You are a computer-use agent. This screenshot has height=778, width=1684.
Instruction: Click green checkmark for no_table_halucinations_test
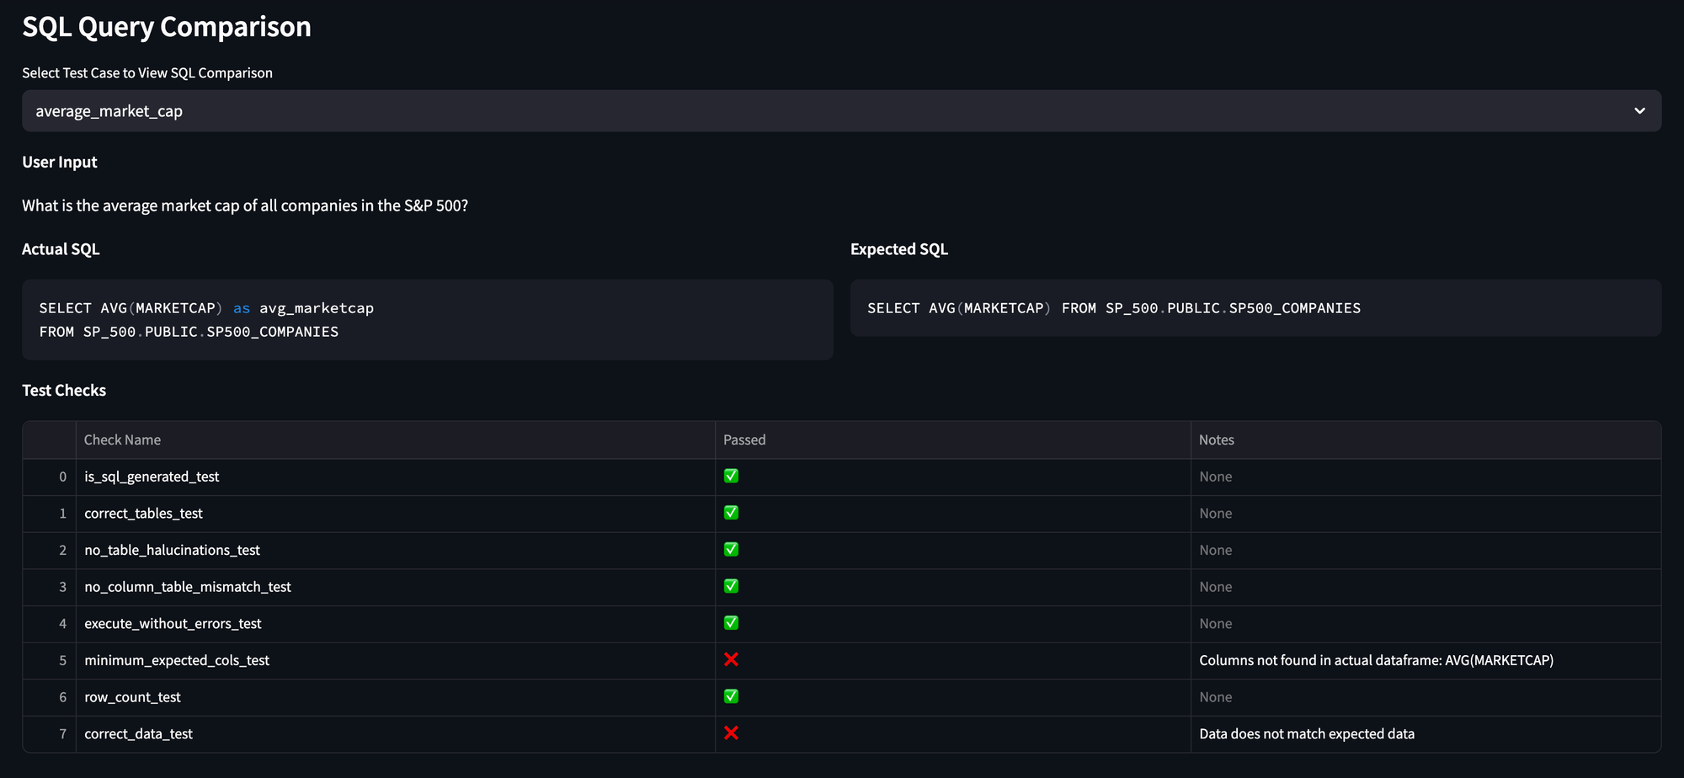coord(731,550)
